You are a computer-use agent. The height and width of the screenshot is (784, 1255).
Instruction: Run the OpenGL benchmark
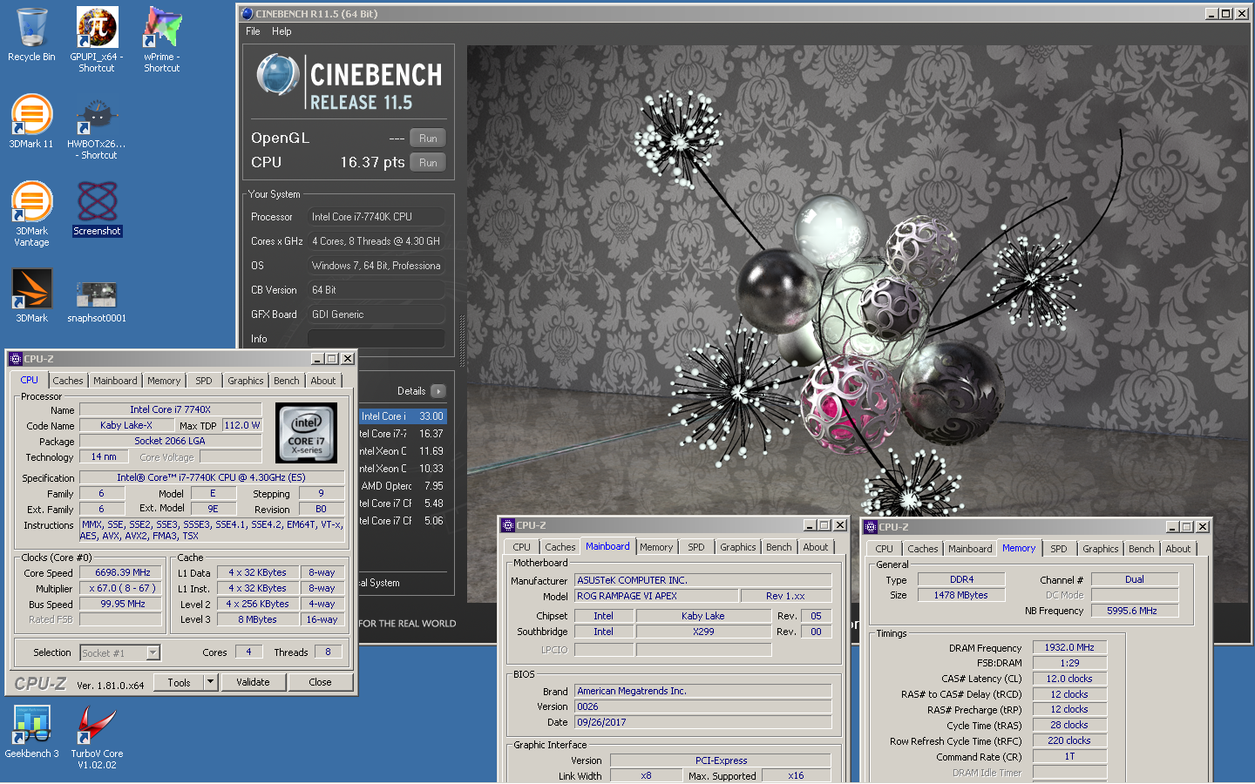pos(428,139)
